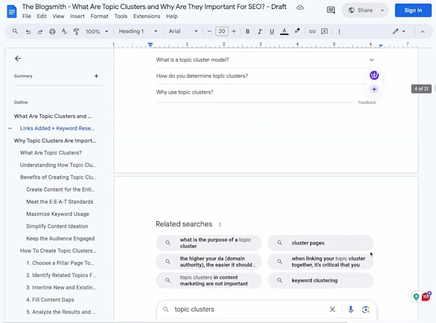Screen dimensions: 436x323
Task: Click the Google Lens image search icon
Action: [365, 310]
